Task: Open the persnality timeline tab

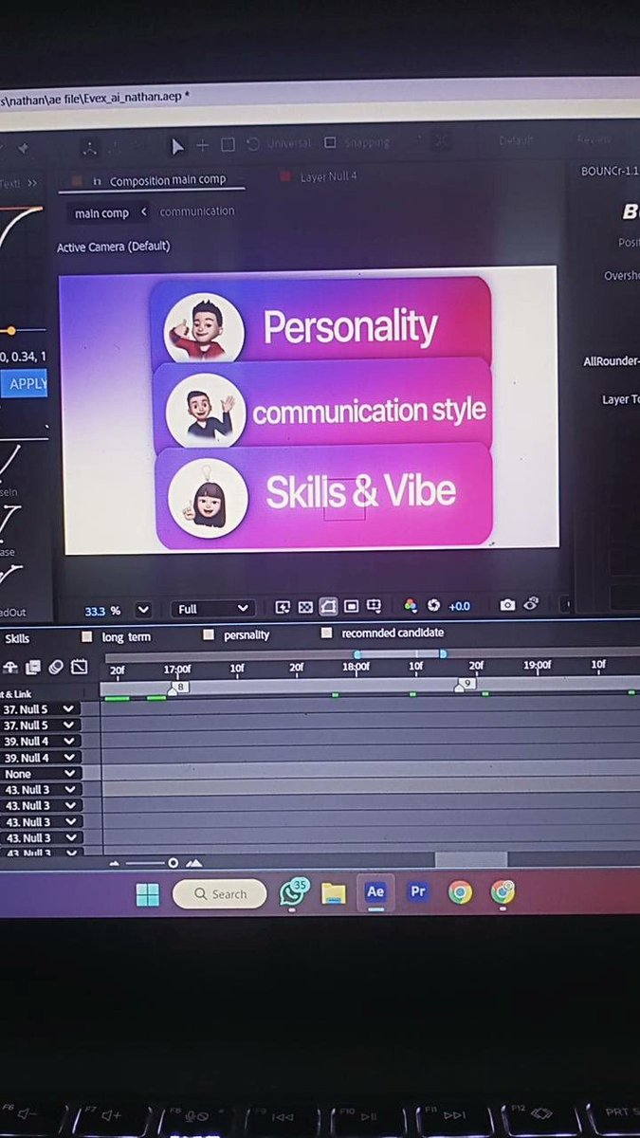Action: [x=247, y=634]
